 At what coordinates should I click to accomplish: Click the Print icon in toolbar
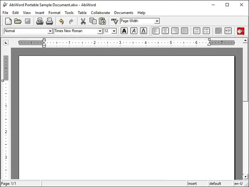click(49, 21)
